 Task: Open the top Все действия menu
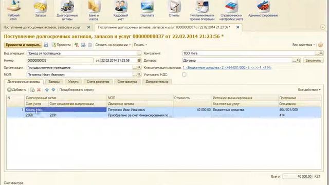click(303, 45)
